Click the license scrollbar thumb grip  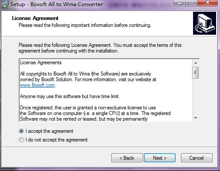[x=196, y=72]
